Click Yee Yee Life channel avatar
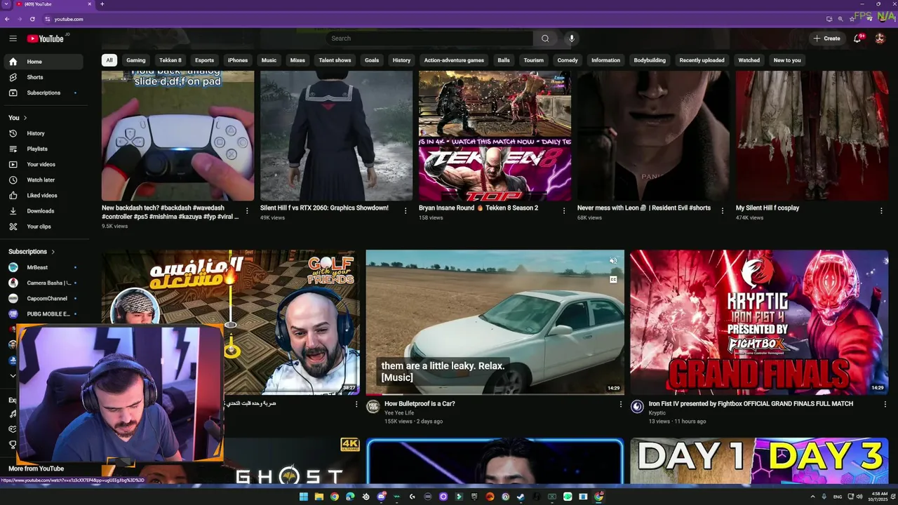The width and height of the screenshot is (898, 505). tap(373, 407)
